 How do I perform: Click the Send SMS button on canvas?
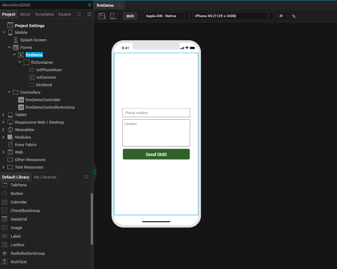pos(156,154)
